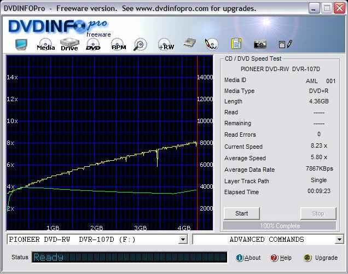348x274 pixels.
Task: Click the Average Speed value 5.80 x
Action: pyautogui.click(x=318, y=158)
